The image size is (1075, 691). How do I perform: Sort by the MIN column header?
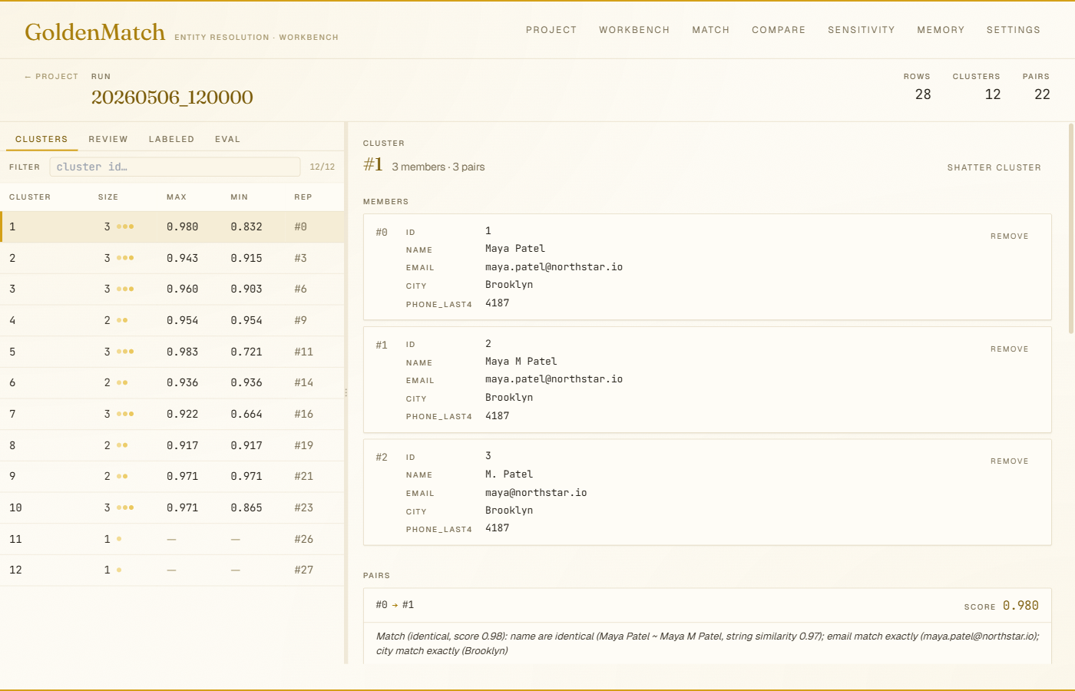(240, 197)
